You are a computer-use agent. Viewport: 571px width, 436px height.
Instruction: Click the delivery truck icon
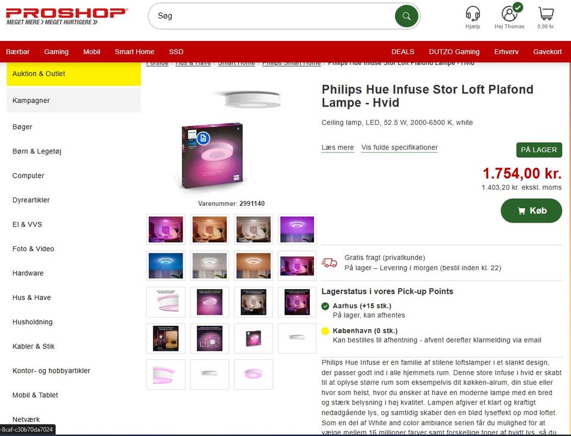pos(329,262)
